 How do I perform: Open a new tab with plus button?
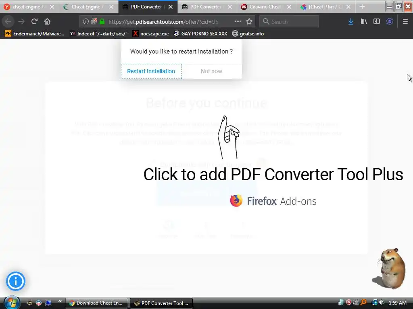coord(362,7)
